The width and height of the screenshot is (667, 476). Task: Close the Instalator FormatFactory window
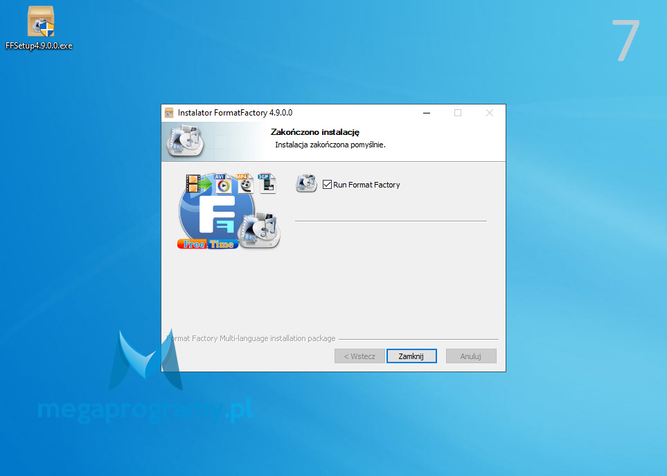tap(490, 113)
